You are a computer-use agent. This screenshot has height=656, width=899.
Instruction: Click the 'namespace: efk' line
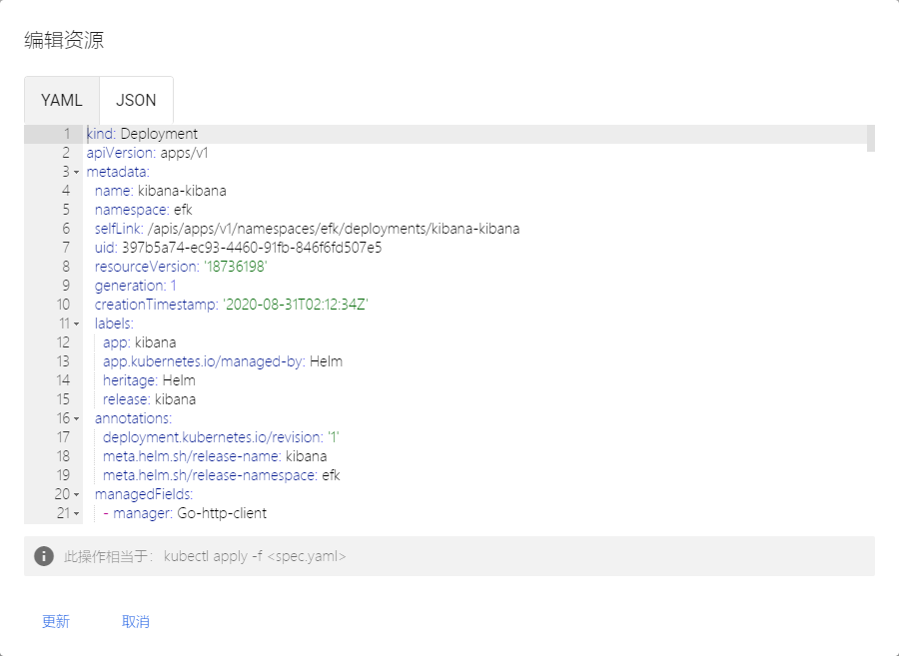coord(143,210)
